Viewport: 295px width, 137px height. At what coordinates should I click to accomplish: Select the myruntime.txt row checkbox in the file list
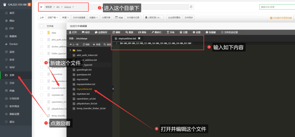[x=41, y=88]
